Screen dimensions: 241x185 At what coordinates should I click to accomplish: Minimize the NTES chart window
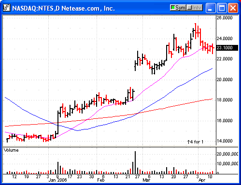(211, 8)
